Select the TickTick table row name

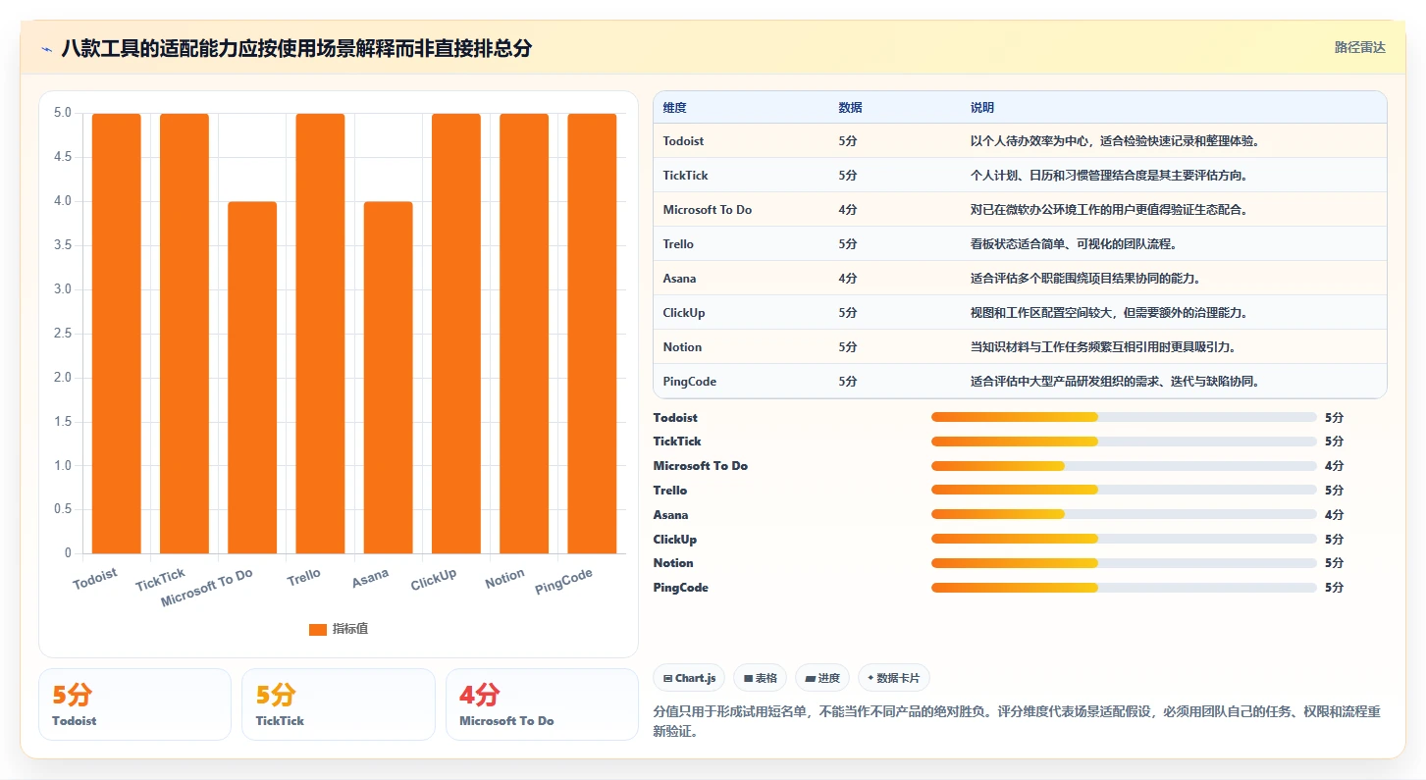(x=685, y=176)
